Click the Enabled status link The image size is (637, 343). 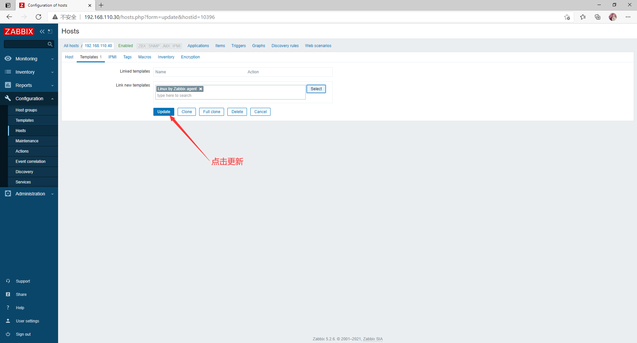point(125,46)
